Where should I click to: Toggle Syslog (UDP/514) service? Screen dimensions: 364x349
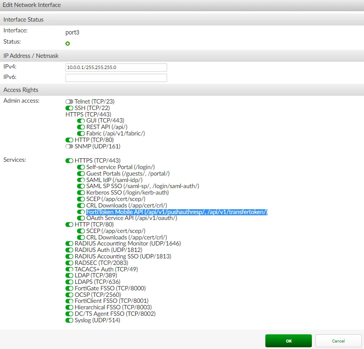(x=69, y=321)
